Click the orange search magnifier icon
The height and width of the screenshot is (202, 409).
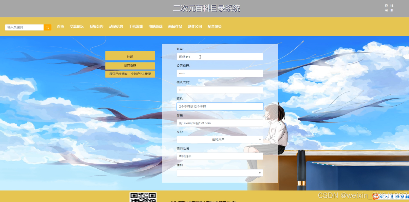click(x=47, y=27)
